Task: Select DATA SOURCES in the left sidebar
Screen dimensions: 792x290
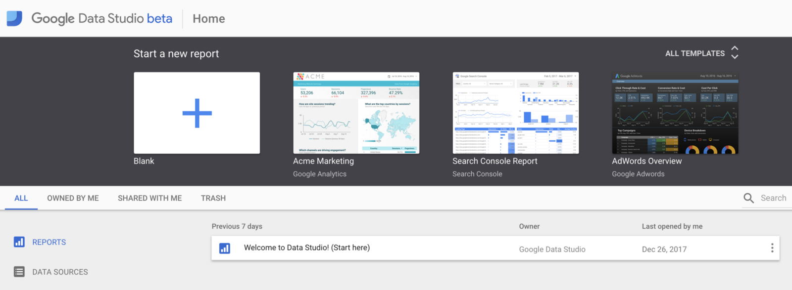Action: 60,272
